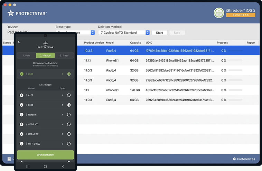Open info for the Random method

point(21,115)
